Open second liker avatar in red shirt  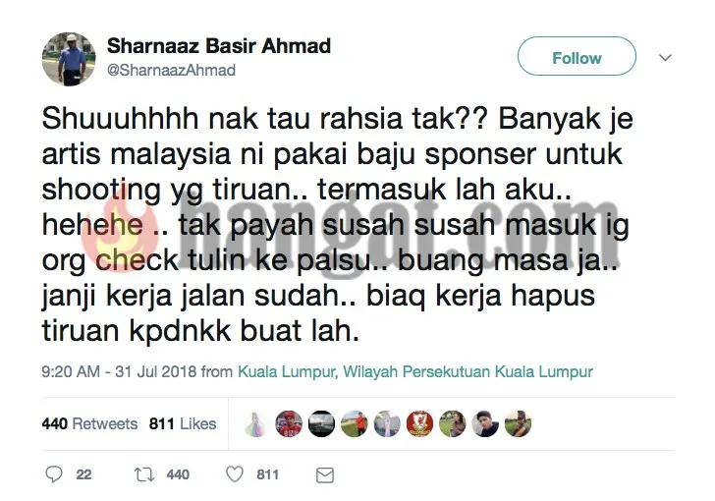click(289, 424)
